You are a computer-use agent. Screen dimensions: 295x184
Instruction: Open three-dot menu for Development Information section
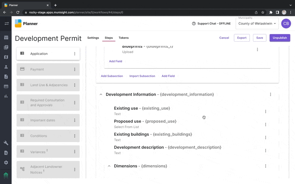270,95
